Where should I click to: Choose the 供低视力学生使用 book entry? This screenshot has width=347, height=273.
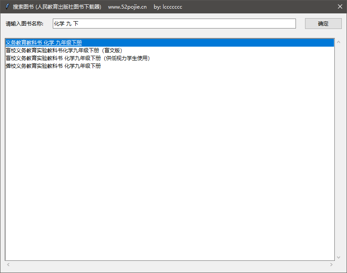pyautogui.click(x=77, y=58)
